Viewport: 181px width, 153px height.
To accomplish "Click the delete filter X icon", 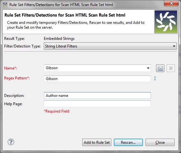I will click(171, 68).
